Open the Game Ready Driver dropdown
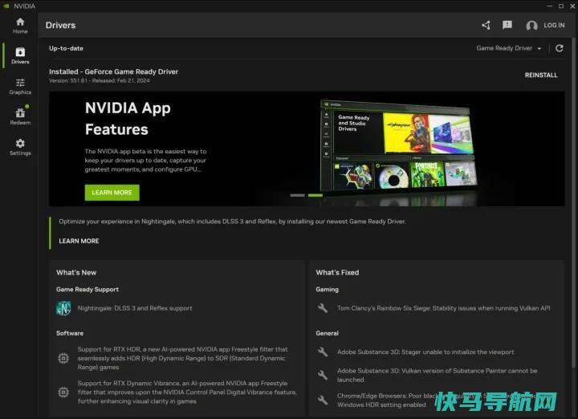This screenshot has width=578, height=419. (509, 48)
